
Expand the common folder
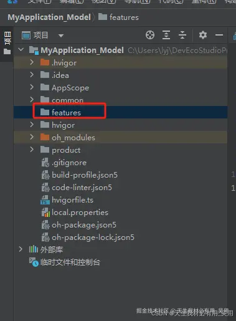pos(32,100)
